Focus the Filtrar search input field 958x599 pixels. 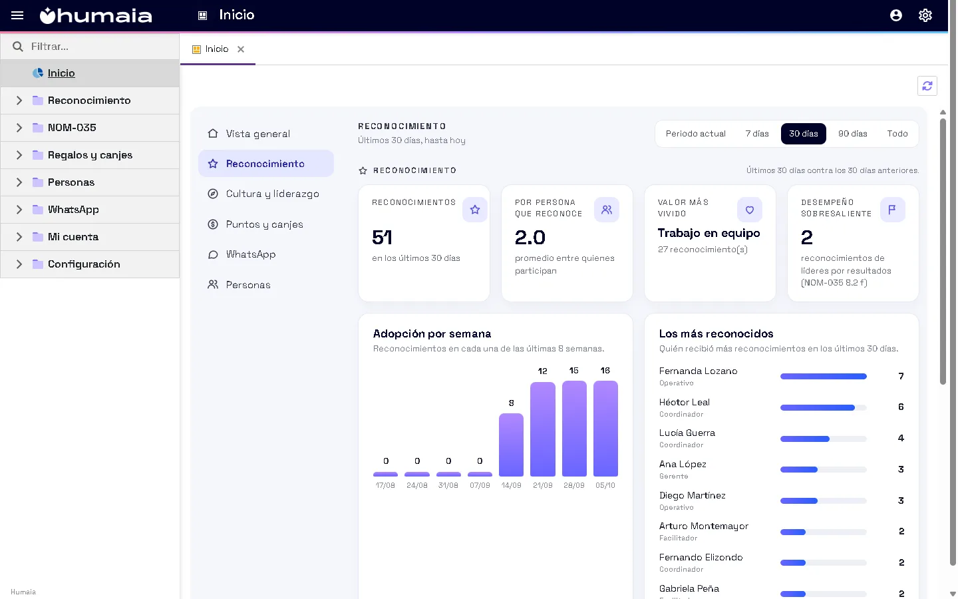(x=101, y=47)
